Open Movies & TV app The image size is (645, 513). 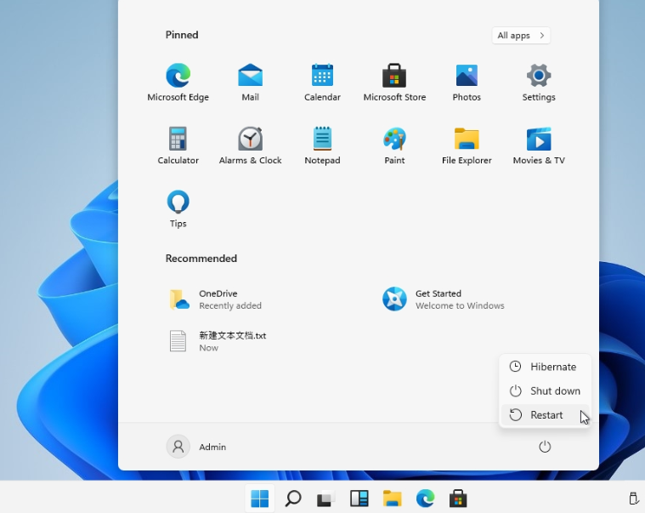[539, 139]
